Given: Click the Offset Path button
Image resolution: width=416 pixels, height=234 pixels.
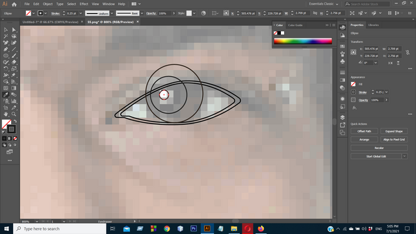Looking at the screenshot, I should [x=364, y=131].
